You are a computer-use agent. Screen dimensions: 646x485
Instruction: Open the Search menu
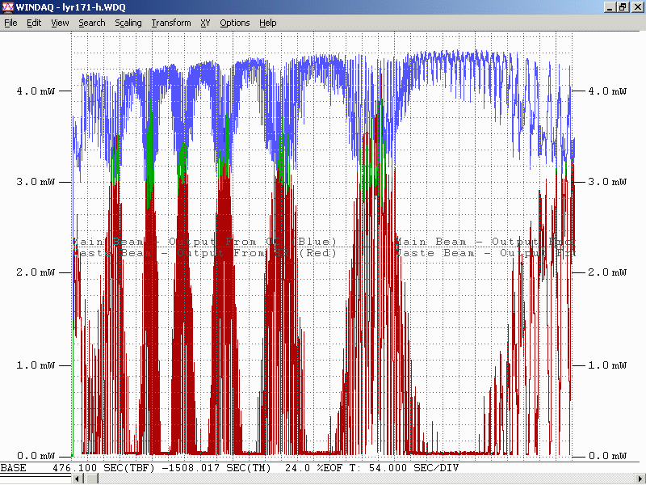(x=91, y=23)
